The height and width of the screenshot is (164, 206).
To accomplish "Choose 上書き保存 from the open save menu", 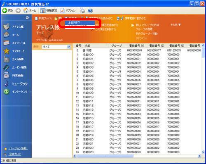I will coord(80,23).
